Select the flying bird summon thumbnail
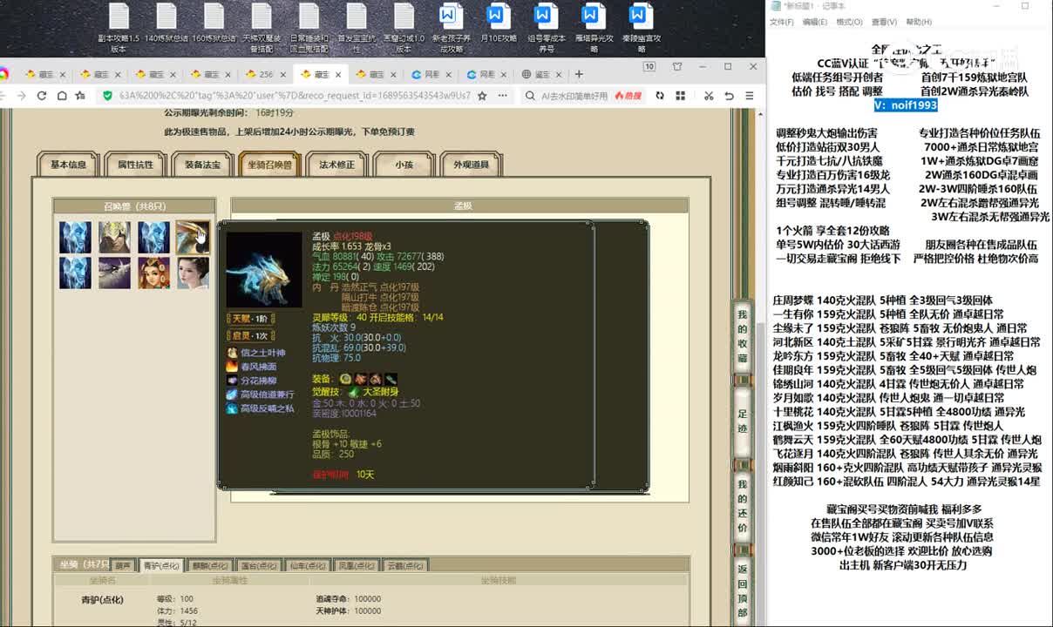This screenshot has width=1053, height=627. [114, 273]
